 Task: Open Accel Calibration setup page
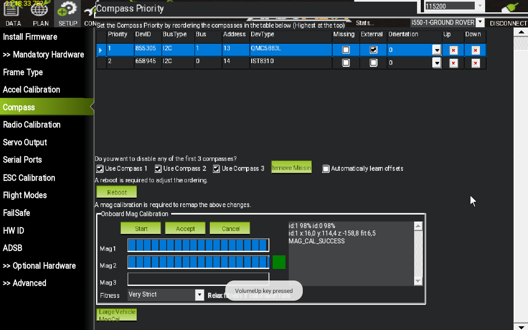(x=31, y=90)
